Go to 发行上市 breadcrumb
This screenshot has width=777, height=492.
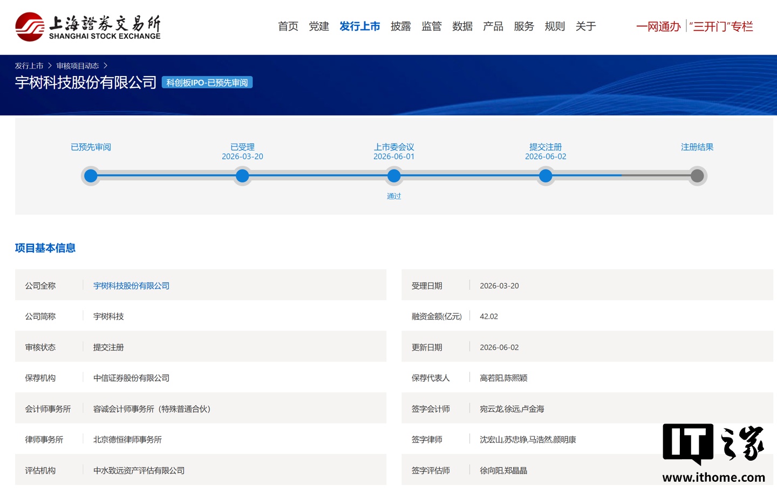pos(29,66)
